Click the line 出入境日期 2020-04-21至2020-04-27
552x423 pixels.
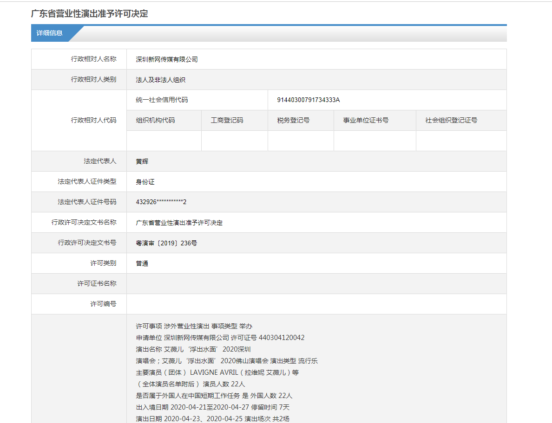click(213, 408)
